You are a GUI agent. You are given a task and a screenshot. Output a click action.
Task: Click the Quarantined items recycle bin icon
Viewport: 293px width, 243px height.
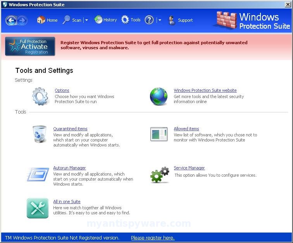tap(40, 134)
